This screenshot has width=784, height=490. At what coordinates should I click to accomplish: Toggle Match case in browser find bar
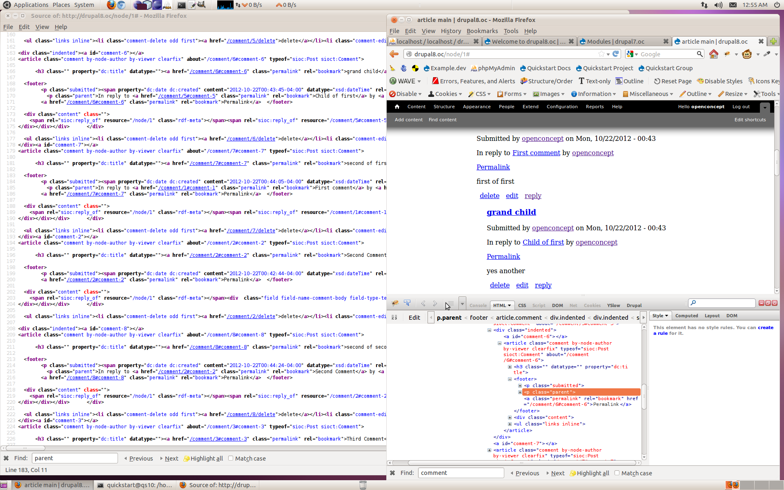pyautogui.click(x=617, y=473)
